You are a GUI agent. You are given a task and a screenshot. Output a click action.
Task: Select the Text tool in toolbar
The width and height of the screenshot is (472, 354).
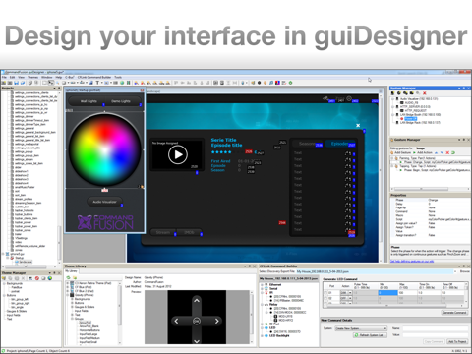(x=97, y=83)
